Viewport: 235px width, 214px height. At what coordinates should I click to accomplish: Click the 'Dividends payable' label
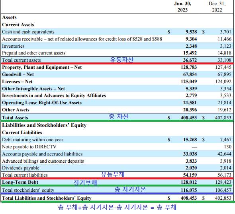pyautogui.click(x=21, y=168)
